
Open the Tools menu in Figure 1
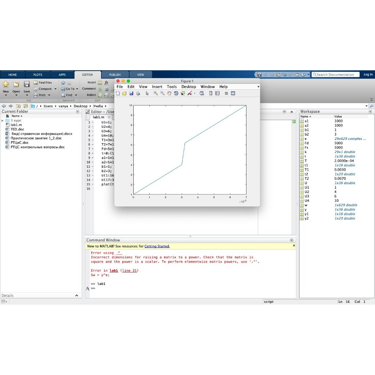tap(172, 86)
